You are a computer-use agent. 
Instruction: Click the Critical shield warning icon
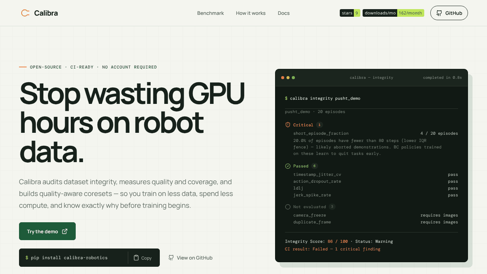click(288, 125)
